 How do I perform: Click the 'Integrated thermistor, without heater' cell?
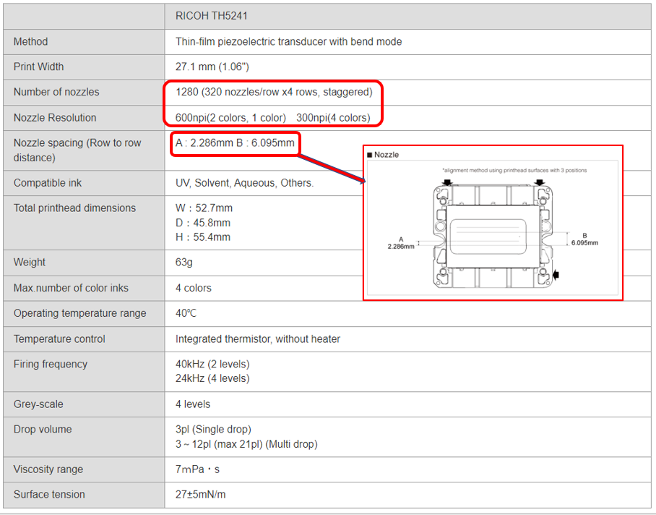point(257,339)
